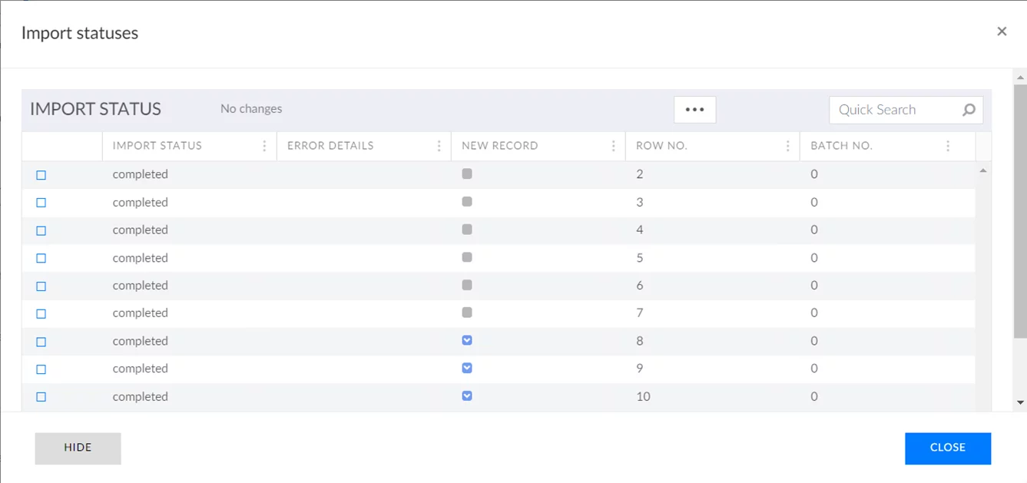This screenshot has height=483, width=1027.
Task: Close the Import statuses dialog with X
Action: [1002, 31]
